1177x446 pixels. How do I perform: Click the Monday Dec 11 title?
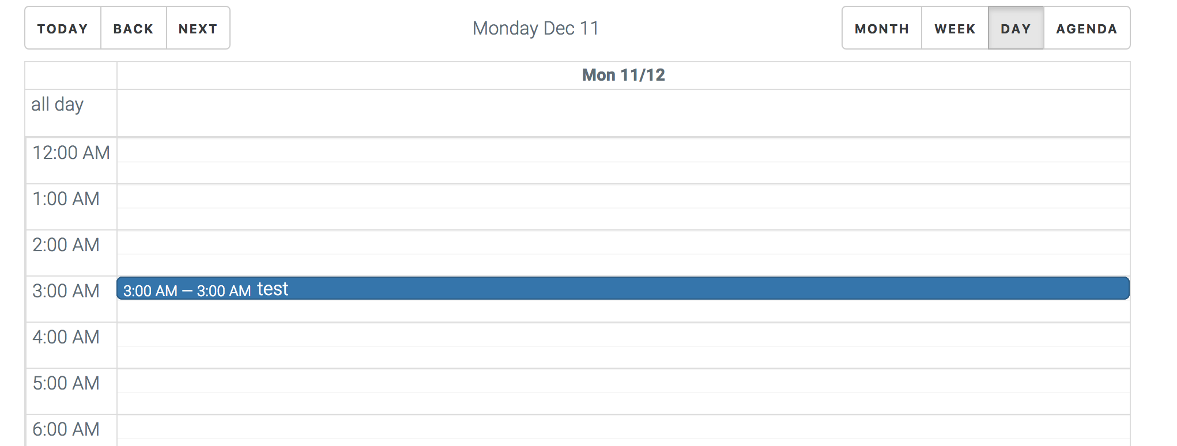535,28
